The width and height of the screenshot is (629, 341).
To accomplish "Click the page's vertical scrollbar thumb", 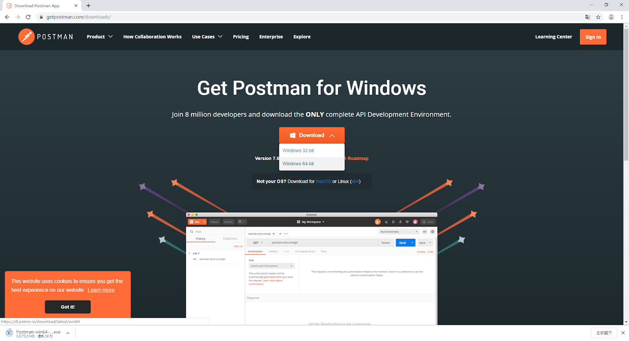I will click(626, 94).
